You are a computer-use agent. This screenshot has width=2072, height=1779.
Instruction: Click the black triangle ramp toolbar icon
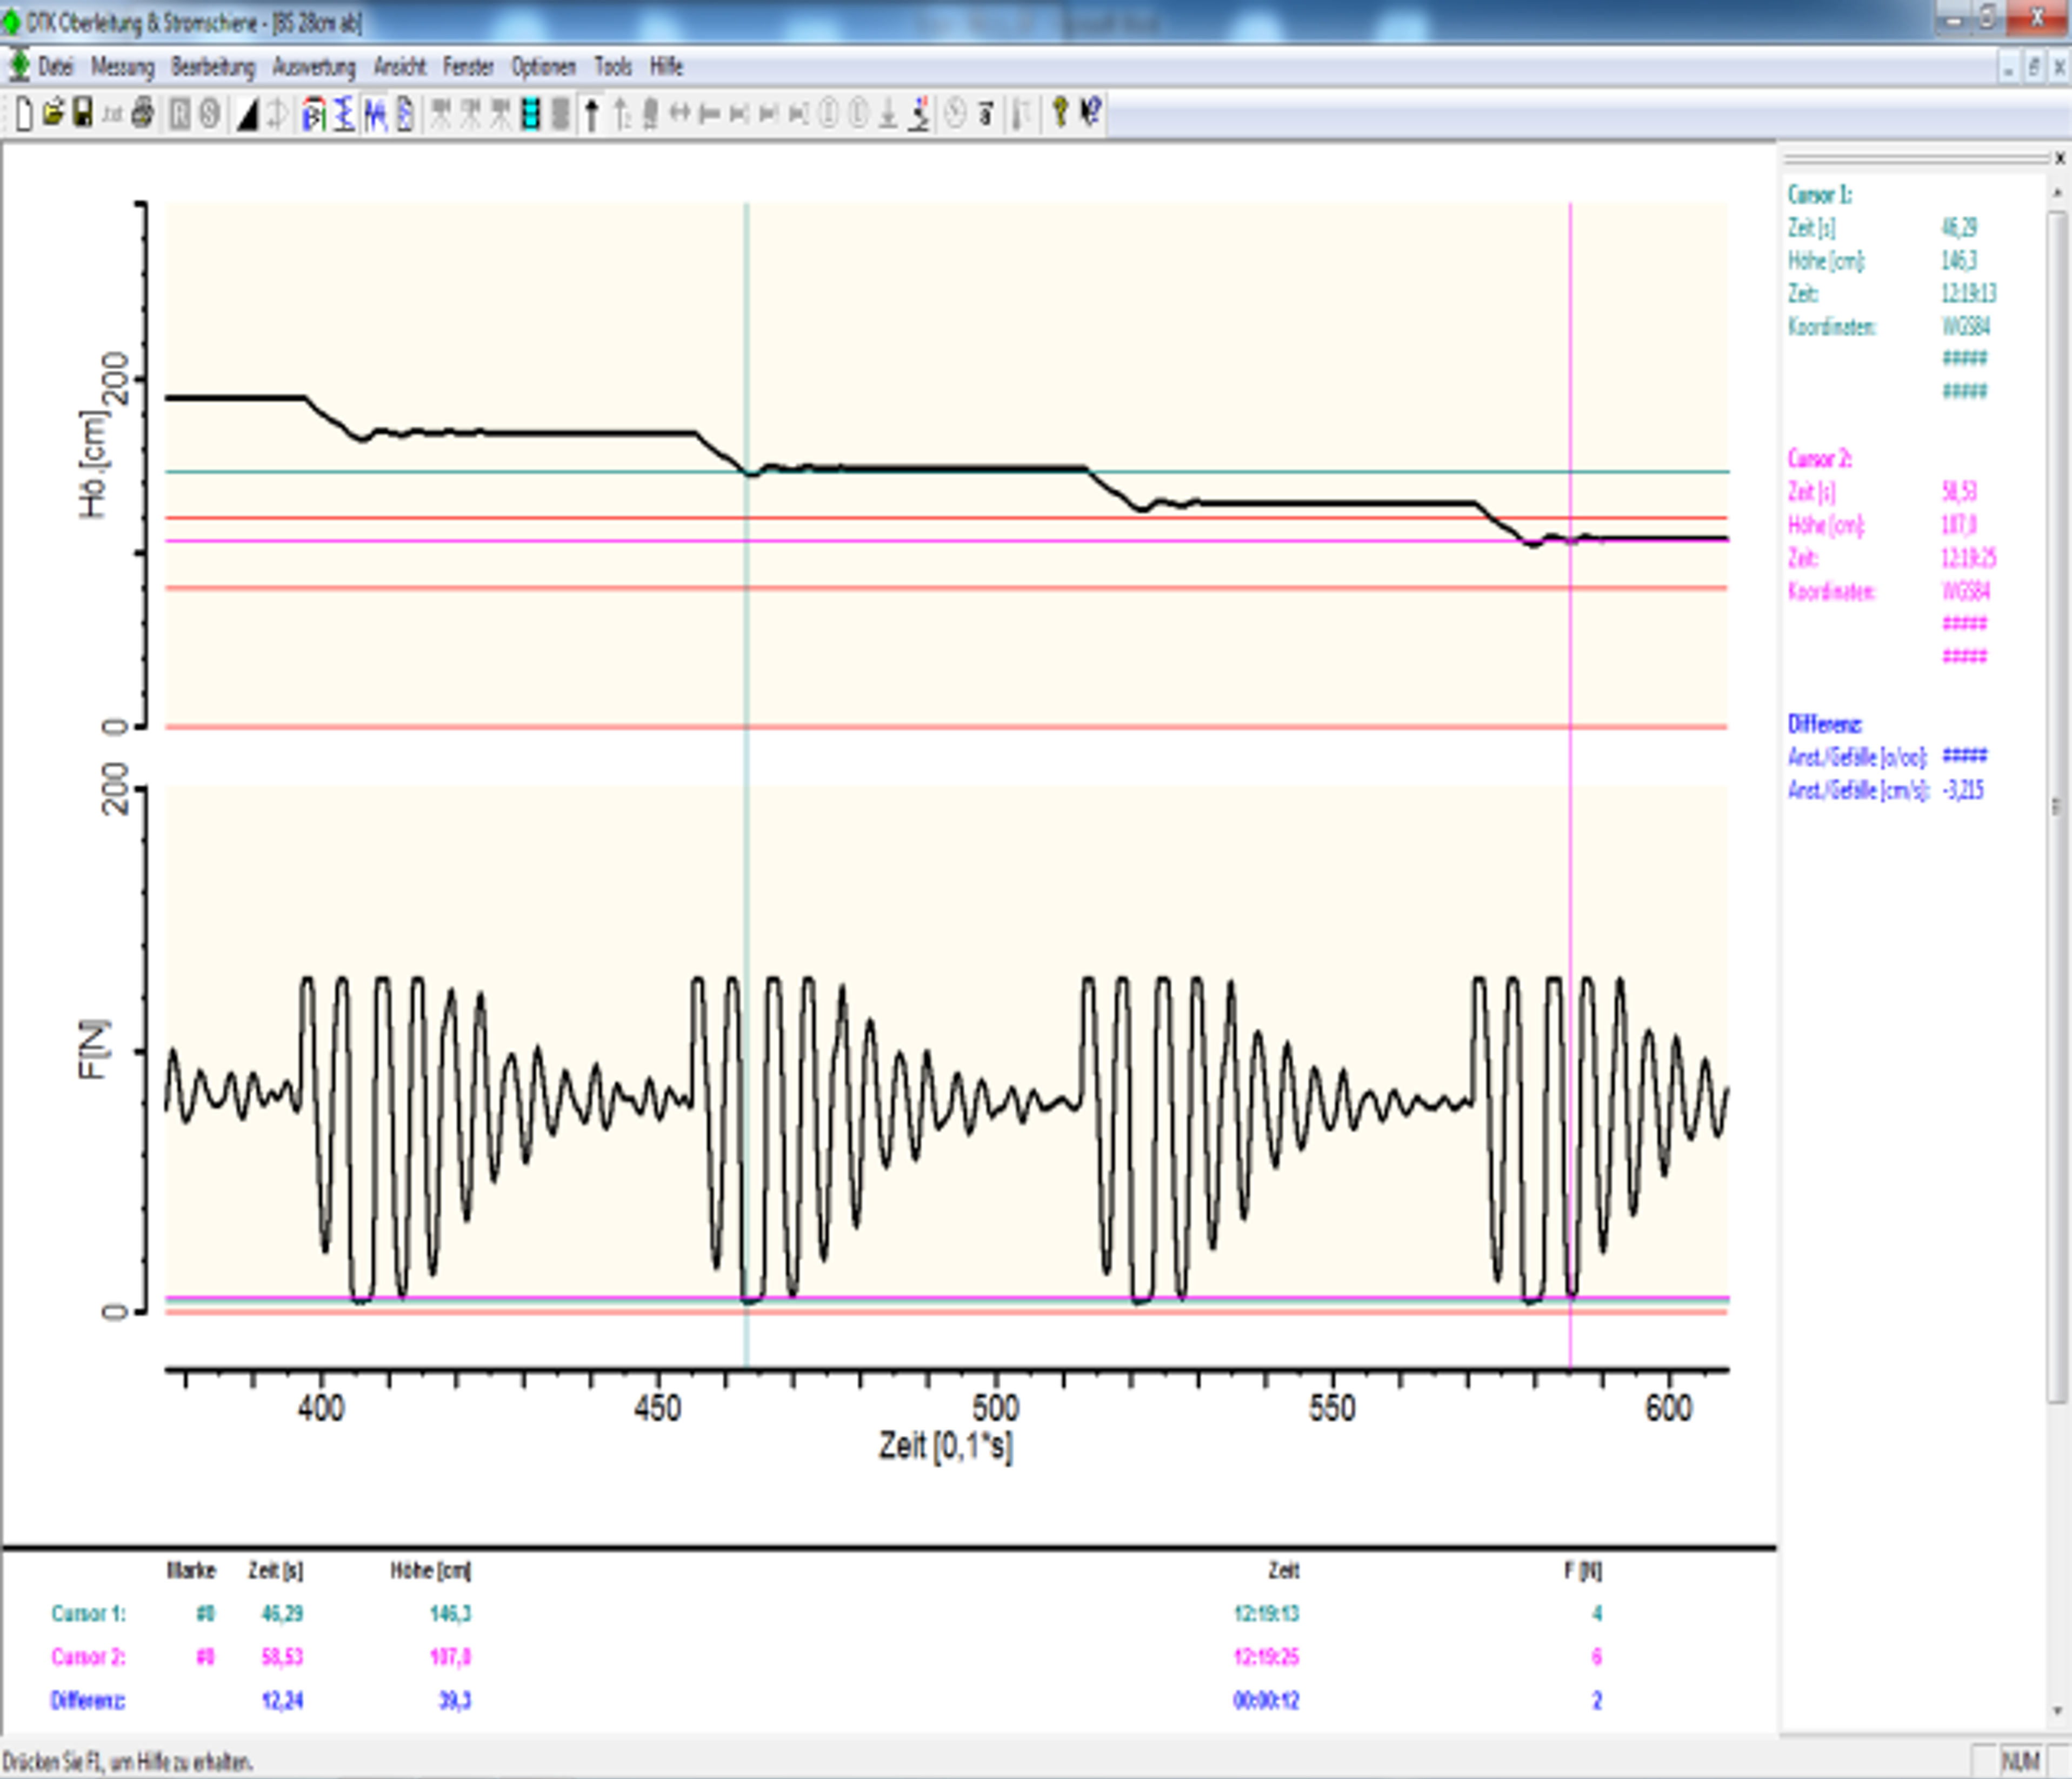coord(247,115)
